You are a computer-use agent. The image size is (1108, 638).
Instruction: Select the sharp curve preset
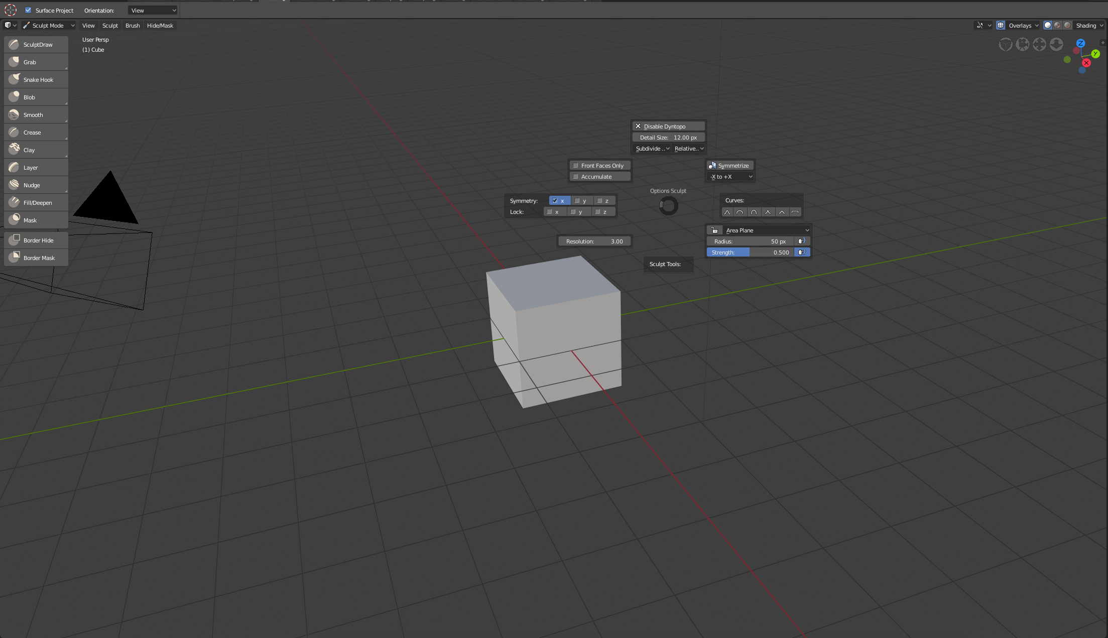pyautogui.click(x=768, y=212)
